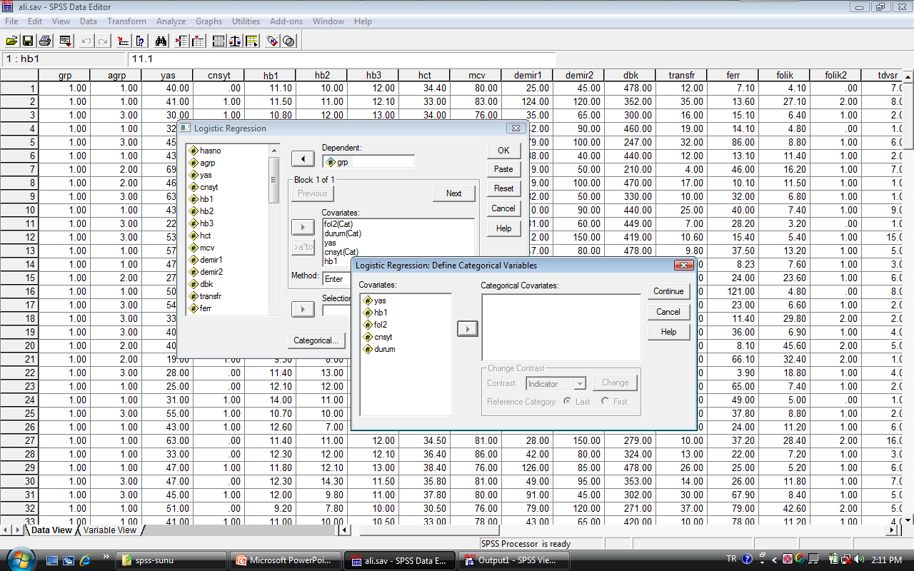Click Insert Cases toolbar icon
Image resolution: width=914 pixels, height=571 pixels.
[181, 41]
